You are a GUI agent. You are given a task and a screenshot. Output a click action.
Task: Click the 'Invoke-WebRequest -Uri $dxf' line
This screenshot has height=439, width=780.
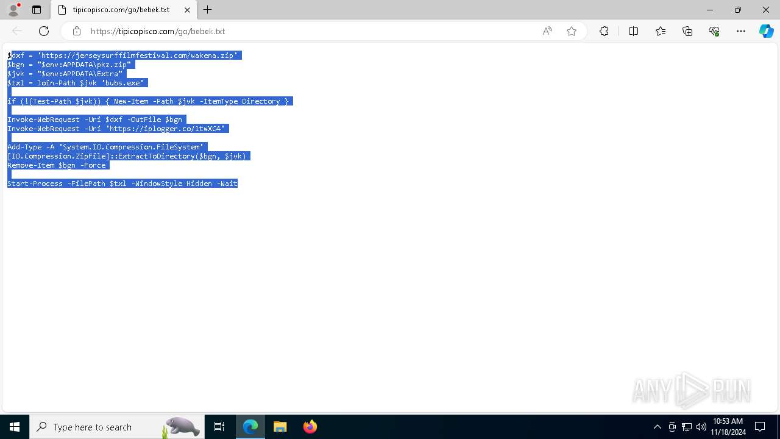click(95, 120)
